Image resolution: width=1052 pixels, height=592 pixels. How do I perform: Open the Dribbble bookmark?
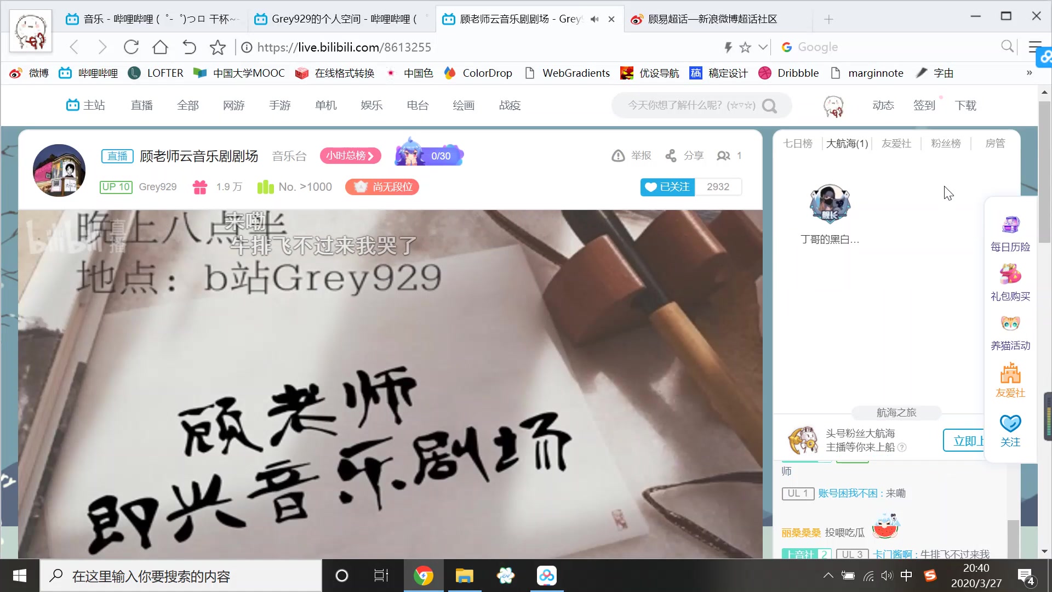(x=788, y=73)
